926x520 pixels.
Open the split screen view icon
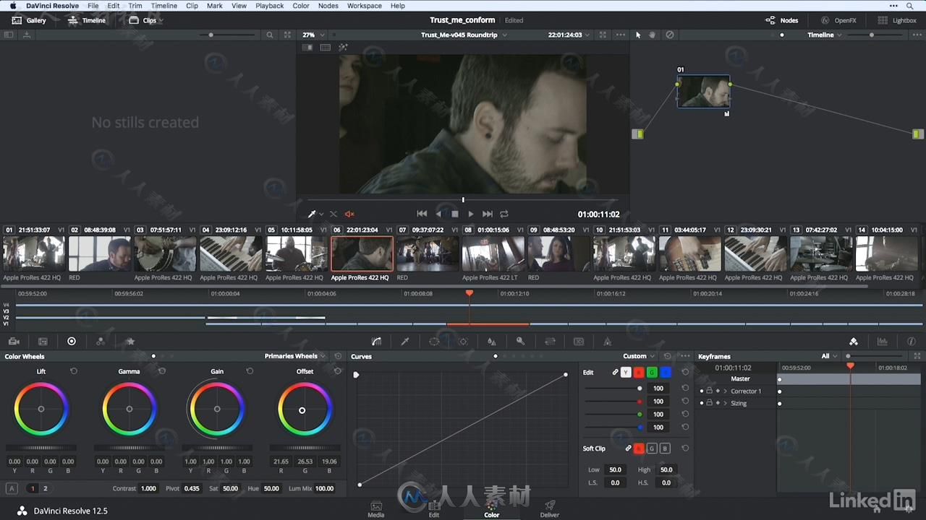tap(326, 48)
